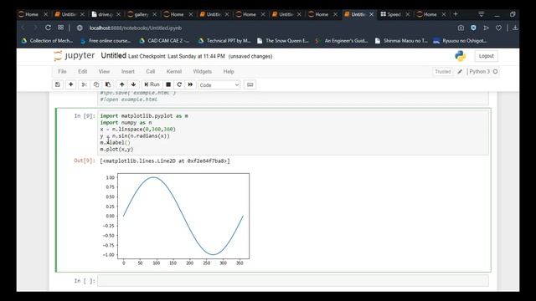Switch to the drive.g browser tab

click(x=106, y=14)
